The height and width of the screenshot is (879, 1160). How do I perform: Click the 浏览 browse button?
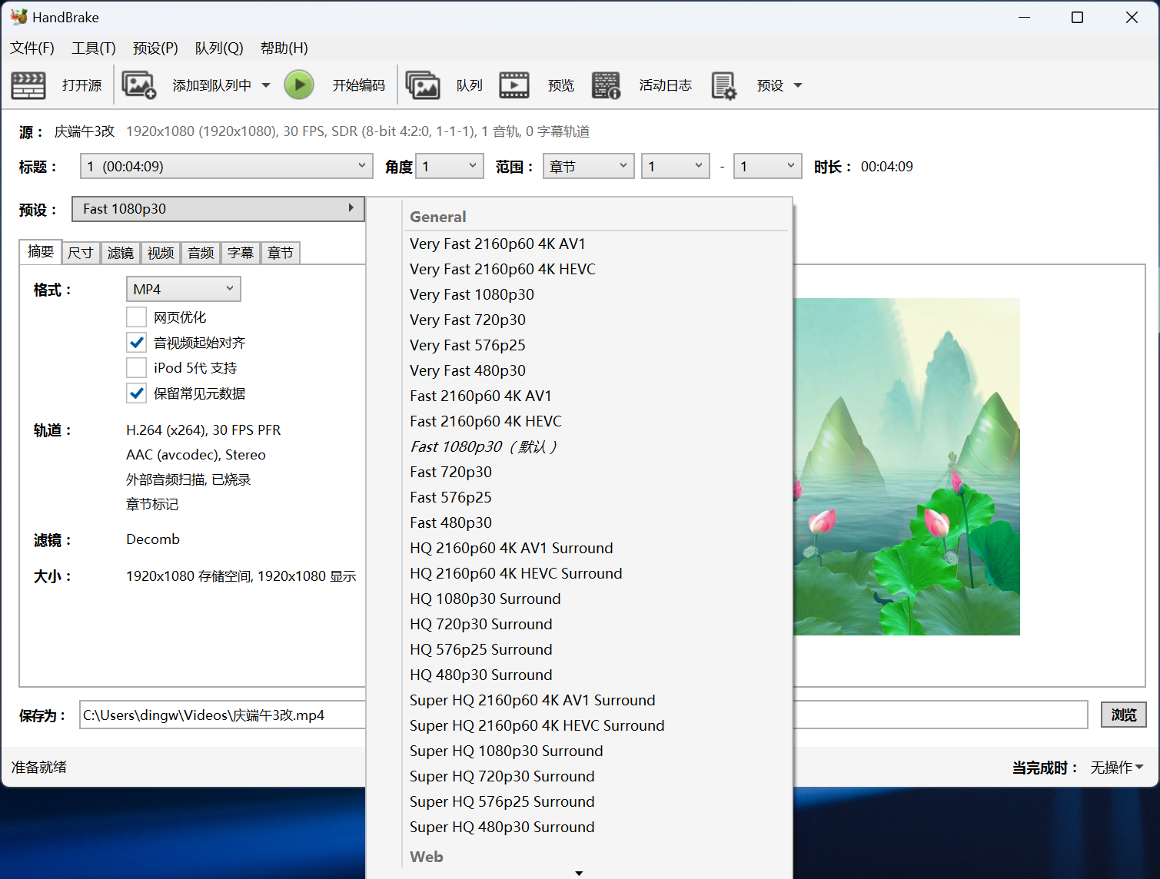[1123, 715]
